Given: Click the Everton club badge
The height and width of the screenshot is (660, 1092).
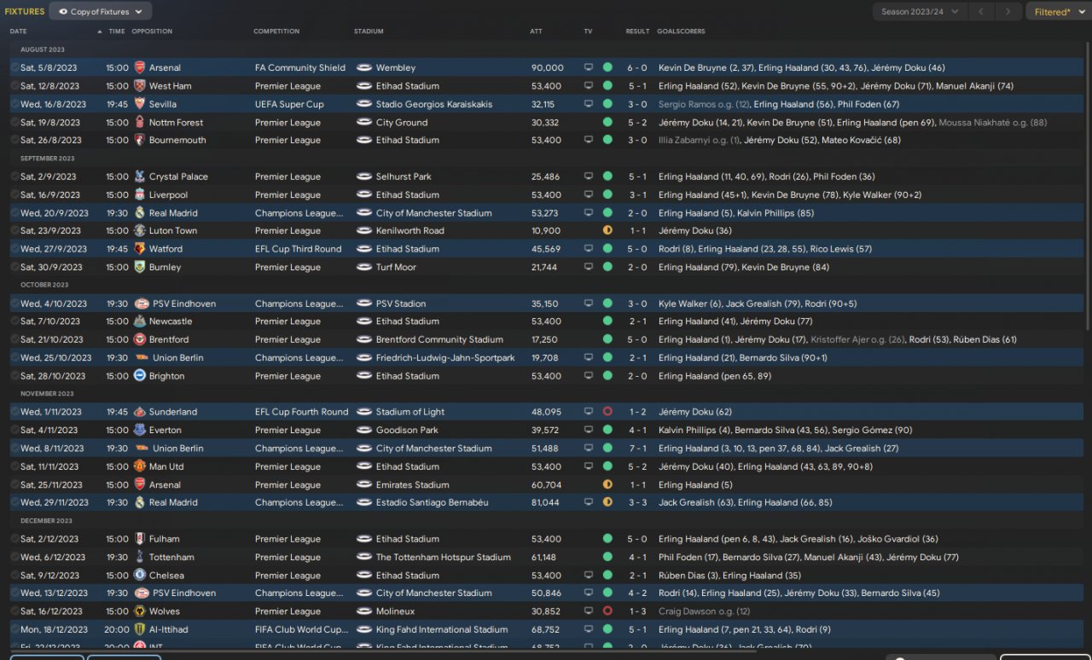Looking at the screenshot, I should tap(140, 431).
